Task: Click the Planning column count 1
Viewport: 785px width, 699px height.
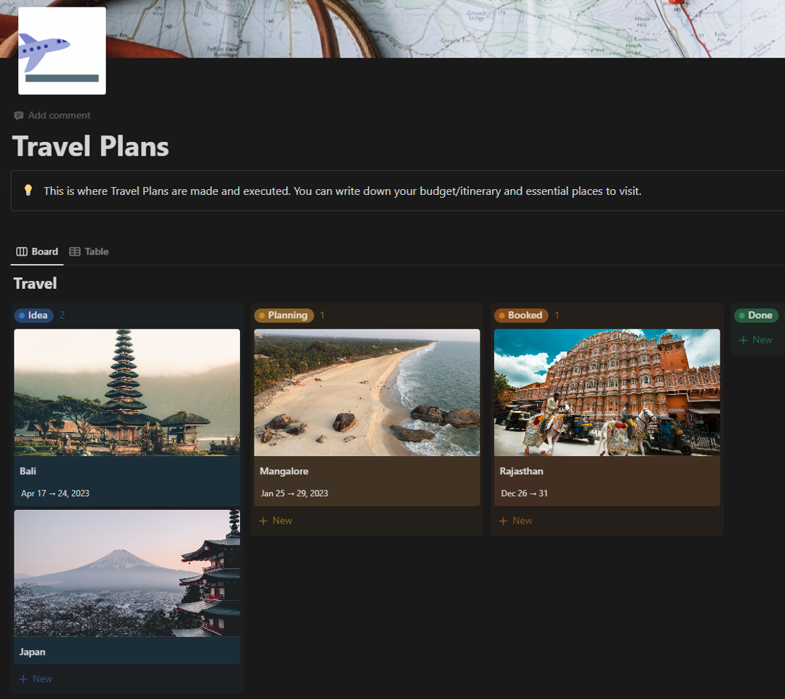Action: coord(323,315)
